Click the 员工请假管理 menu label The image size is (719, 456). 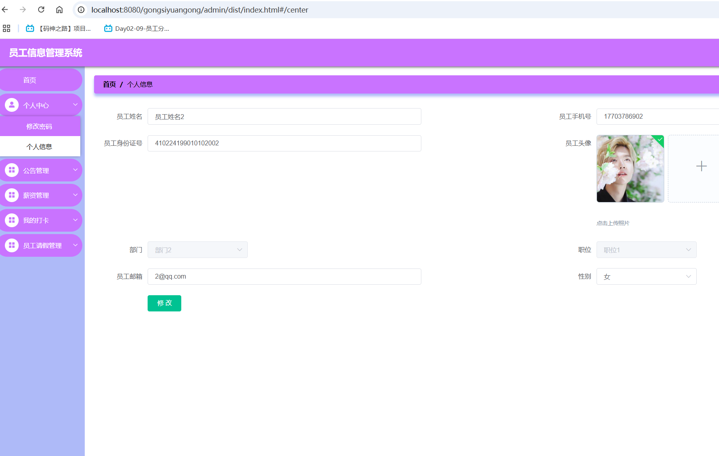(43, 246)
